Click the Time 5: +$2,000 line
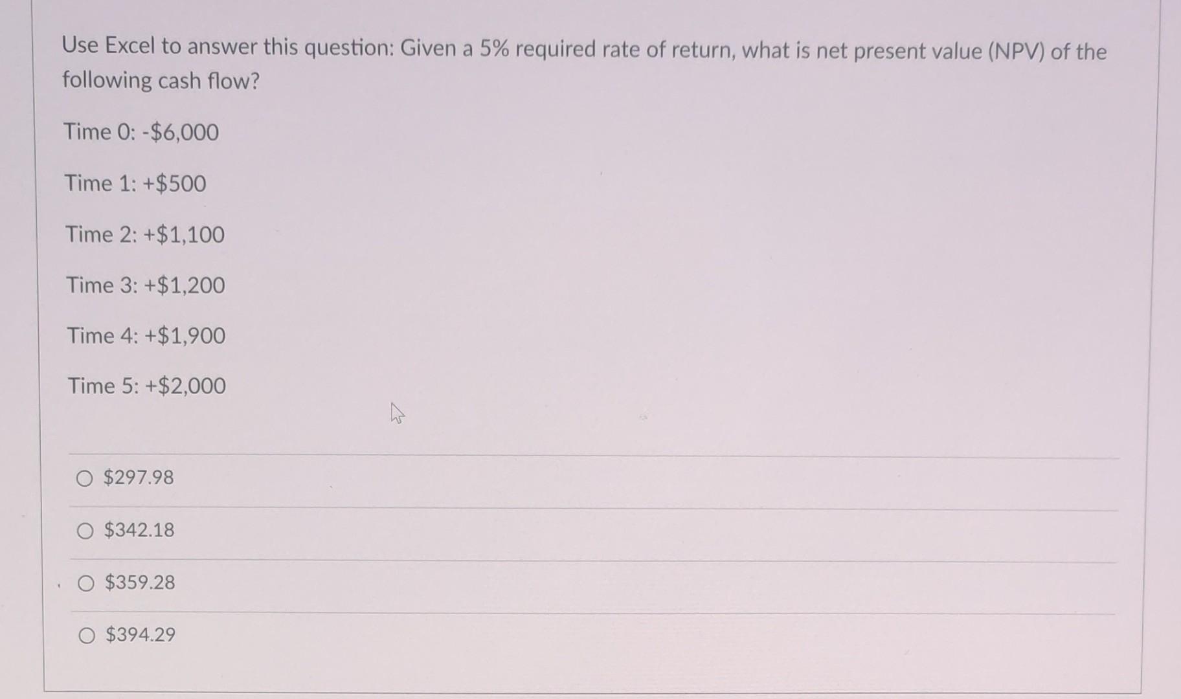Screen dimensions: 1181x699 coord(146,386)
